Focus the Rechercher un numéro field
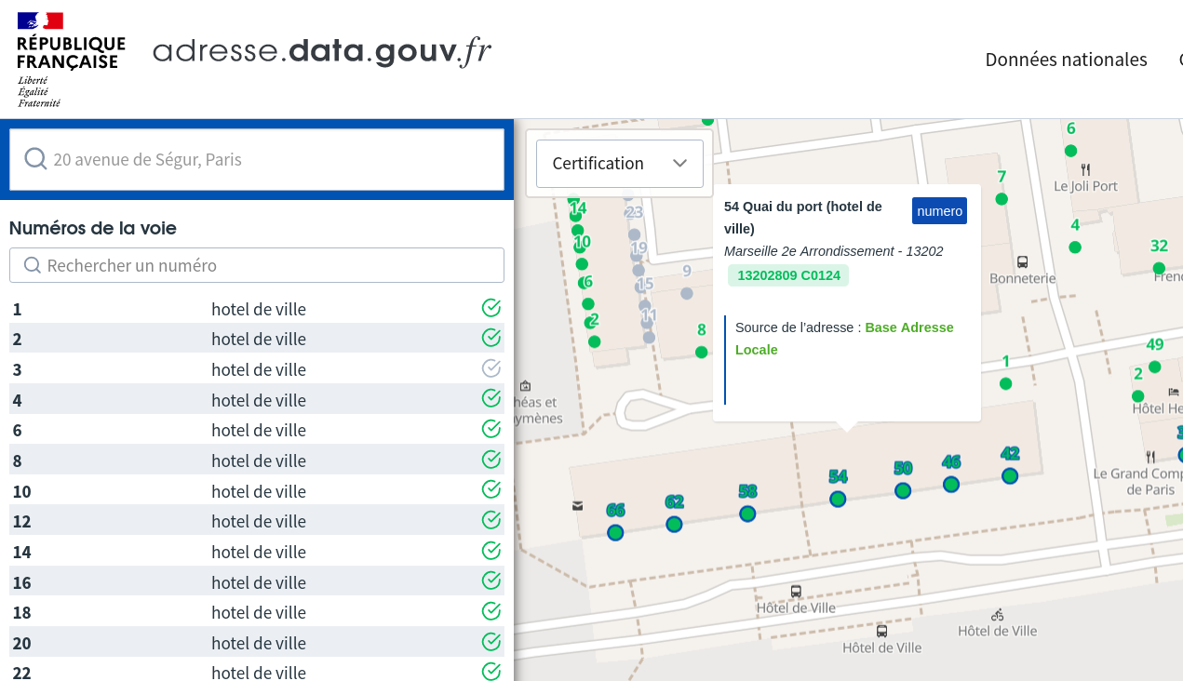Image resolution: width=1183 pixels, height=681 pixels. tap(257, 265)
